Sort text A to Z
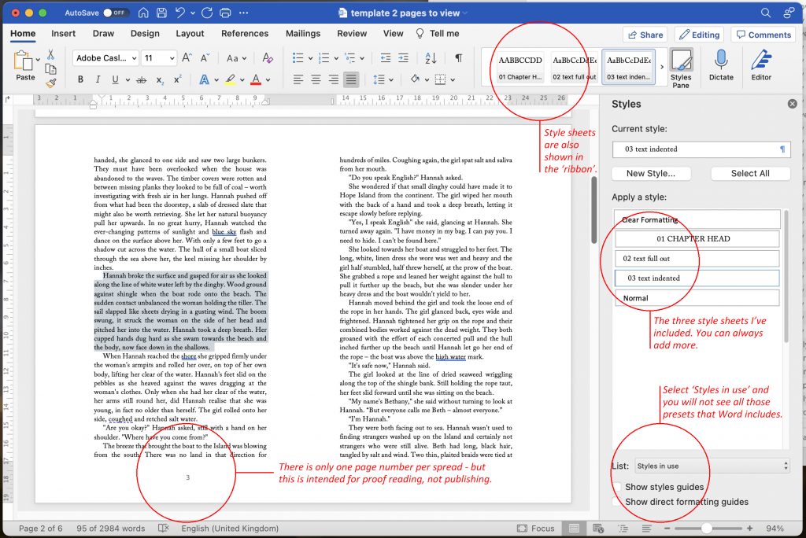 click(x=431, y=58)
